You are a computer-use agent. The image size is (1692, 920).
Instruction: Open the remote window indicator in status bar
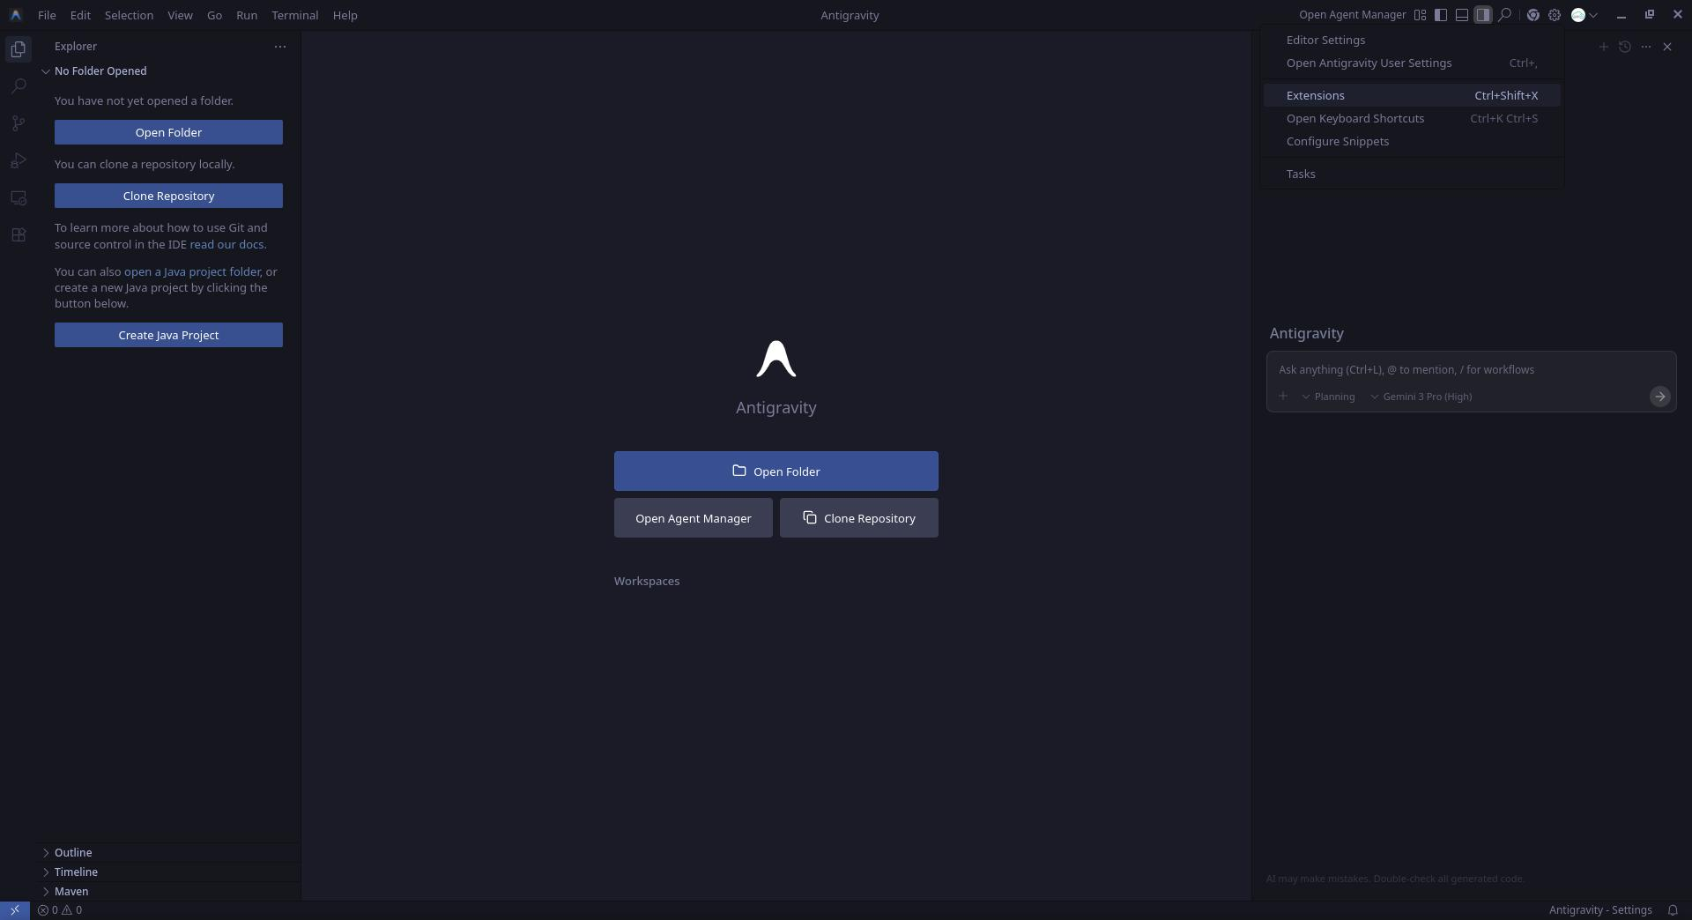tap(15, 910)
